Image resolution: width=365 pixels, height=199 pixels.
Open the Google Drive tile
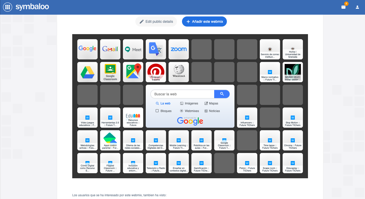click(x=87, y=72)
